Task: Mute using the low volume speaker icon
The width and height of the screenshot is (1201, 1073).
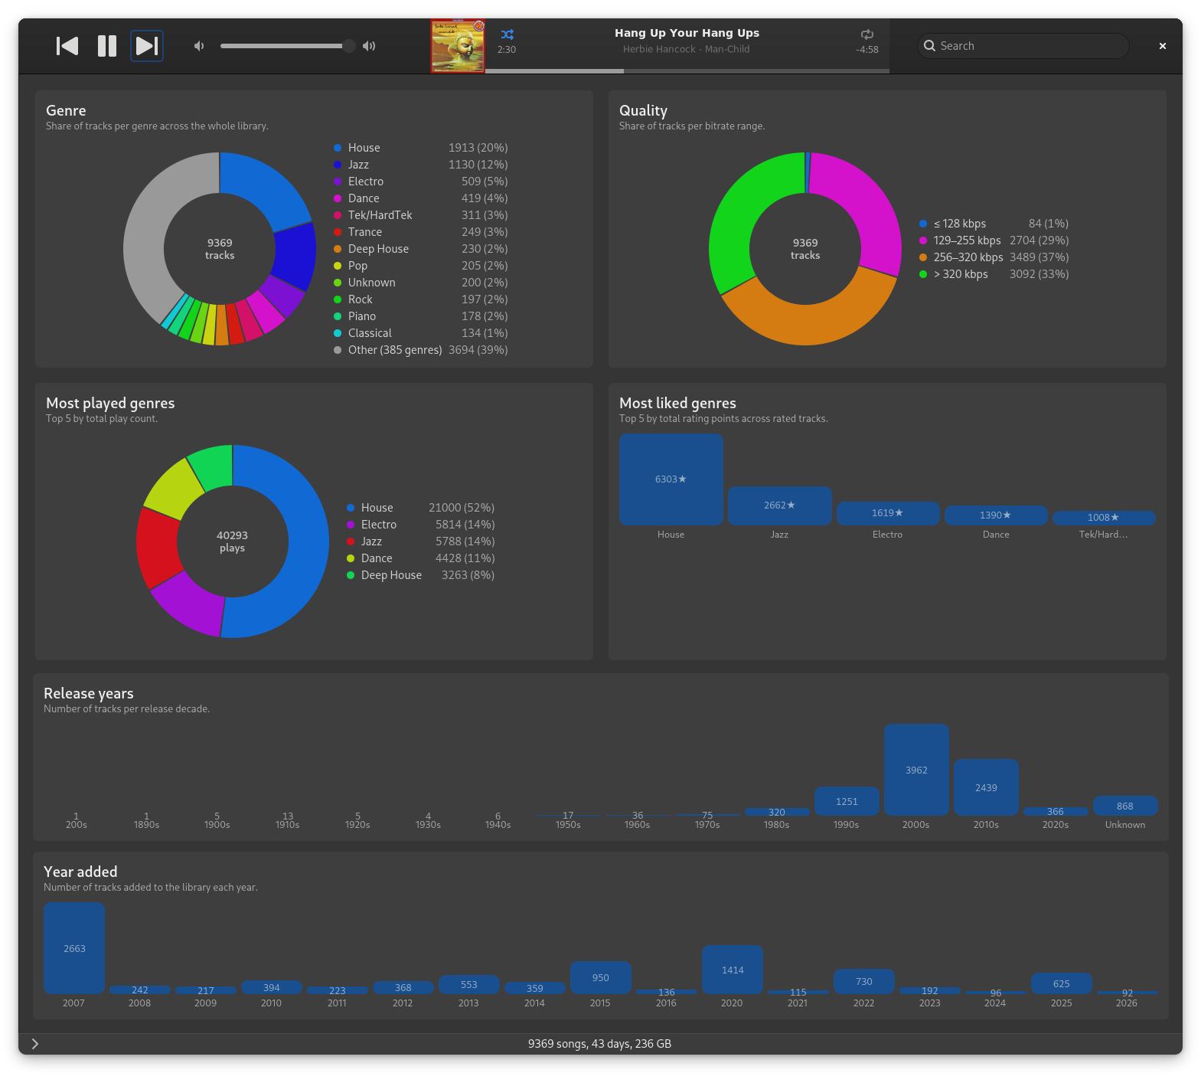Action: coord(199,46)
